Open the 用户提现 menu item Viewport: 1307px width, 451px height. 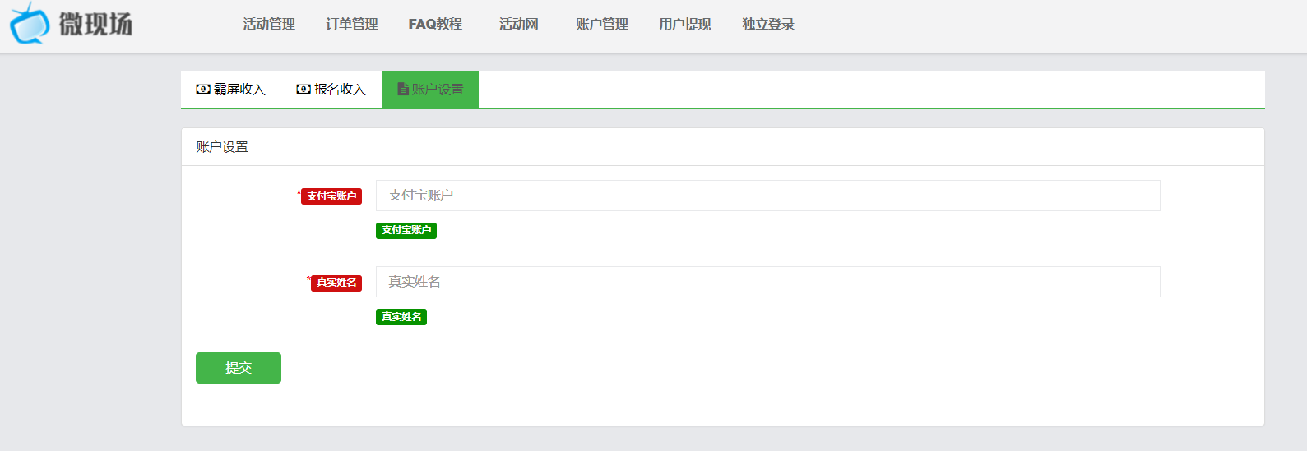(x=685, y=25)
